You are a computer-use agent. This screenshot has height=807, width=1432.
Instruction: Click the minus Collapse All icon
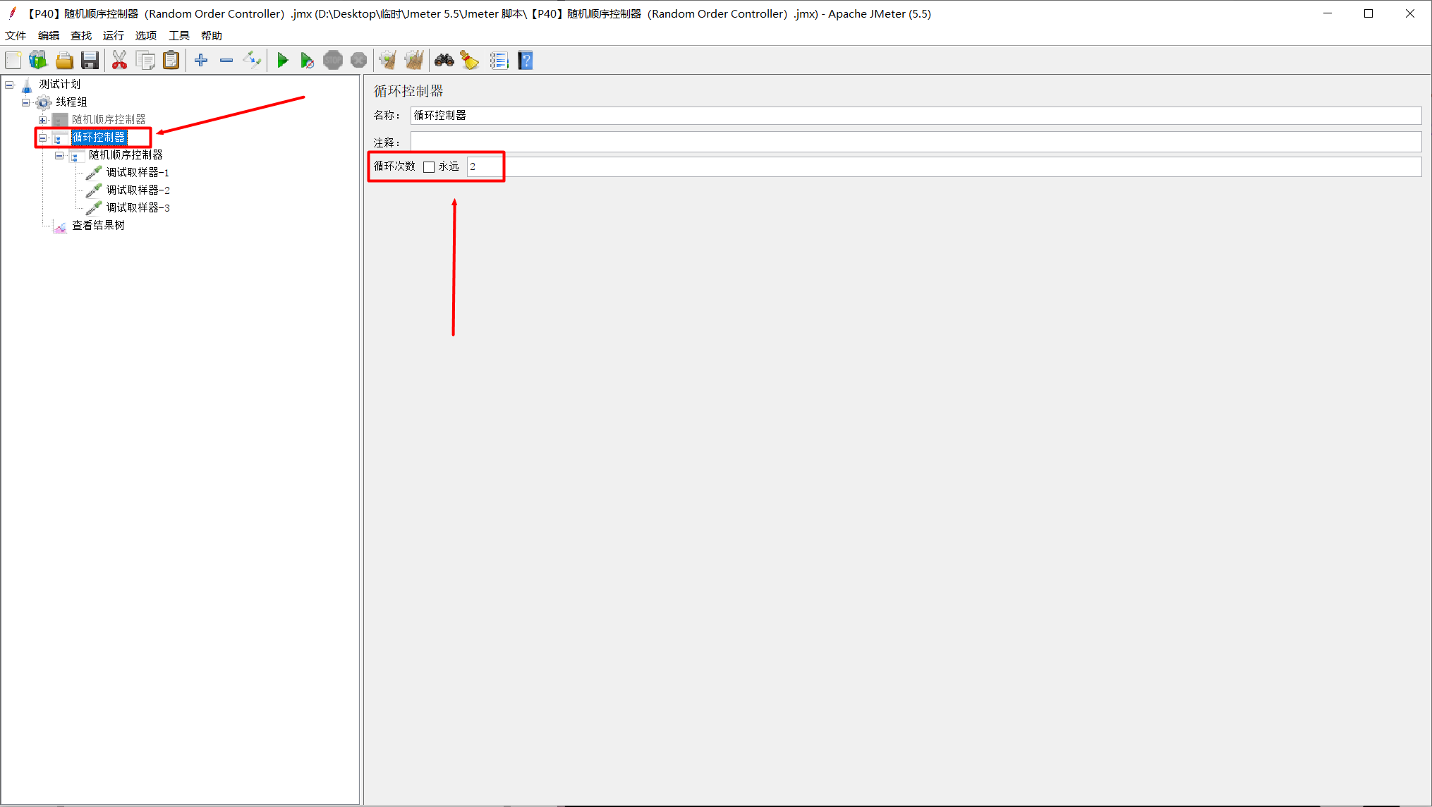click(226, 61)
